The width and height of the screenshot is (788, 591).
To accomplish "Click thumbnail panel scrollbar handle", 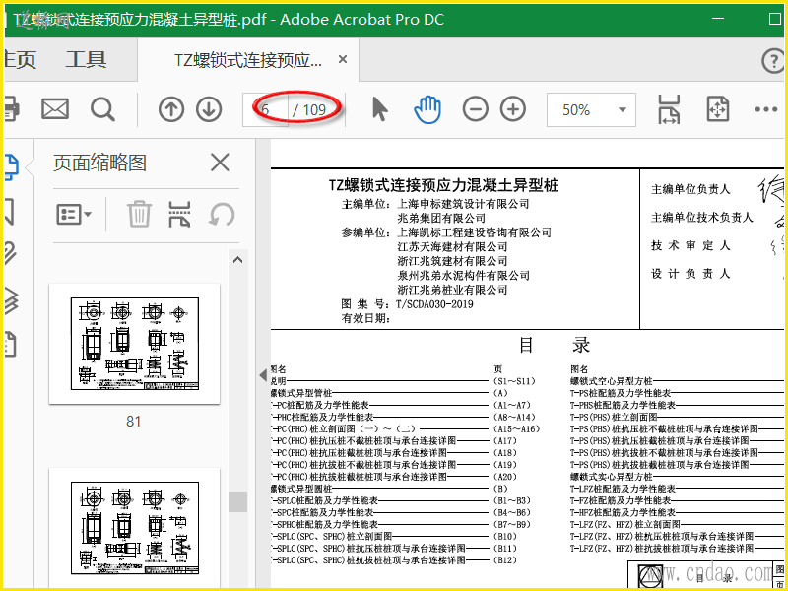I will [x=237, y=501].
